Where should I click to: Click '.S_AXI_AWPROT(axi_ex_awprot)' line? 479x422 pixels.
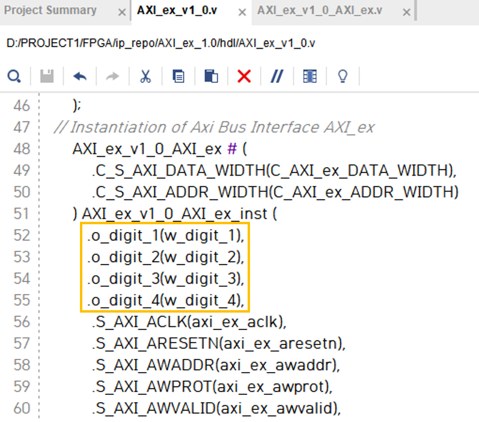tap(212, 387)
